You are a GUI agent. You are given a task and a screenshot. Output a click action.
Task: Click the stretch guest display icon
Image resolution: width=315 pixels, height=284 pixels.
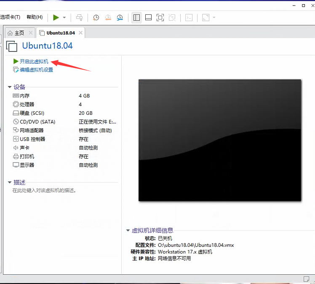click(206, 17)
